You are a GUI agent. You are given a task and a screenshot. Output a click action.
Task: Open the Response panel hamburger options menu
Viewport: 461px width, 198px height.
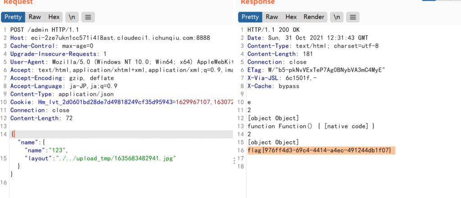click(x=352, y=17)
